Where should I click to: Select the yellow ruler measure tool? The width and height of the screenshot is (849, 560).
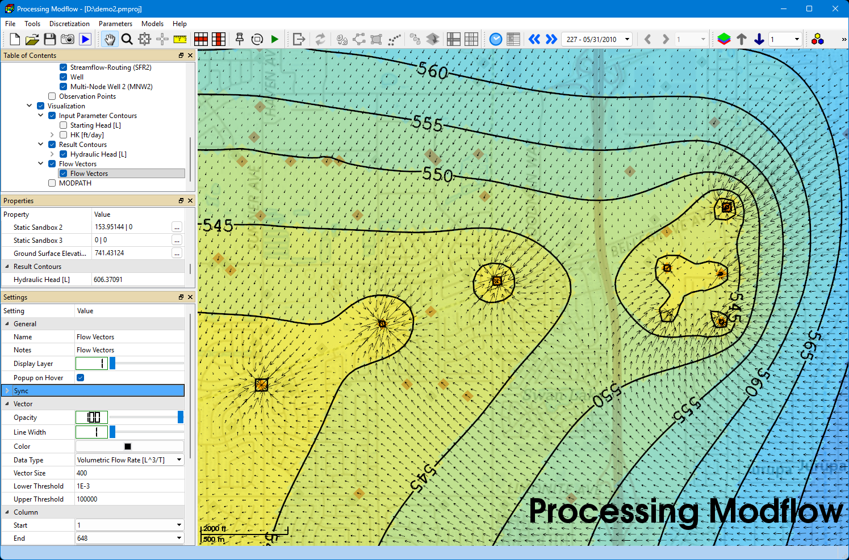(x=180, y=39)
